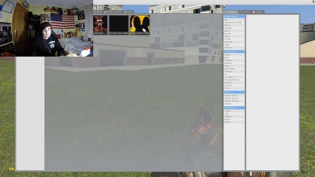Select the Botón tool
Viewport: 315px width, 177px height.
[234, 58]
